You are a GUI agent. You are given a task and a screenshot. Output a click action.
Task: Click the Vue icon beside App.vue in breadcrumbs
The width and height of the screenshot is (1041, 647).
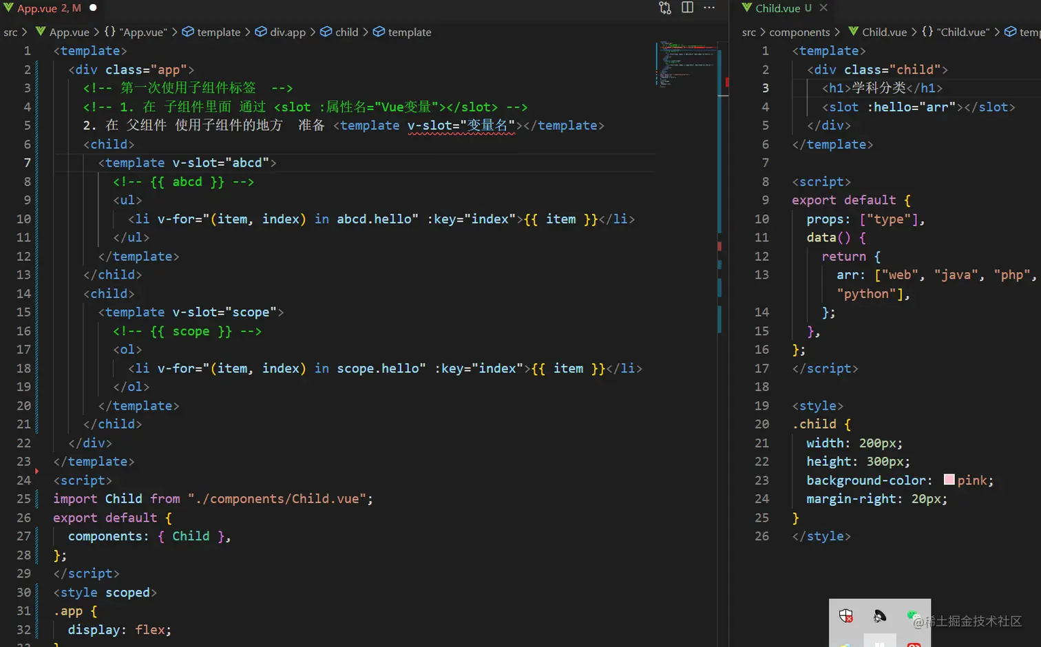(x=41, y=31)
